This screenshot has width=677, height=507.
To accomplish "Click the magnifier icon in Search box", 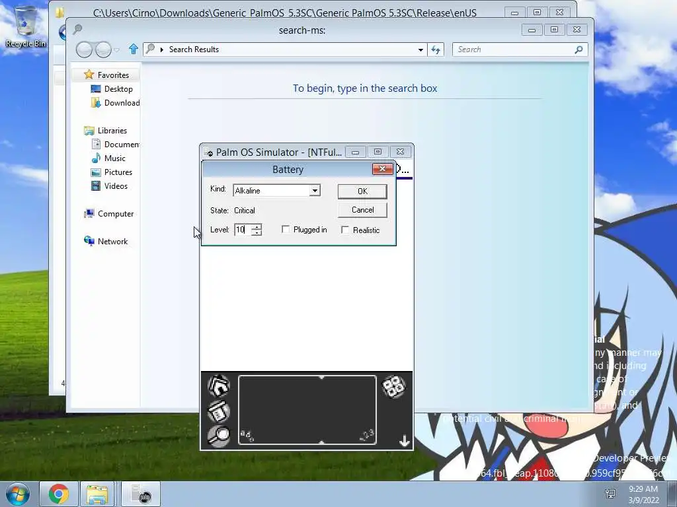I will 579,50.
